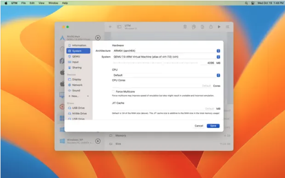Open the Apple menu
Image resolution: width=285 pixels, height=178 pixels.
point(6,3)
